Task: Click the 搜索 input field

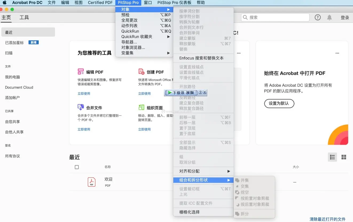Action: pyautogui.click(x=275, y=17)
